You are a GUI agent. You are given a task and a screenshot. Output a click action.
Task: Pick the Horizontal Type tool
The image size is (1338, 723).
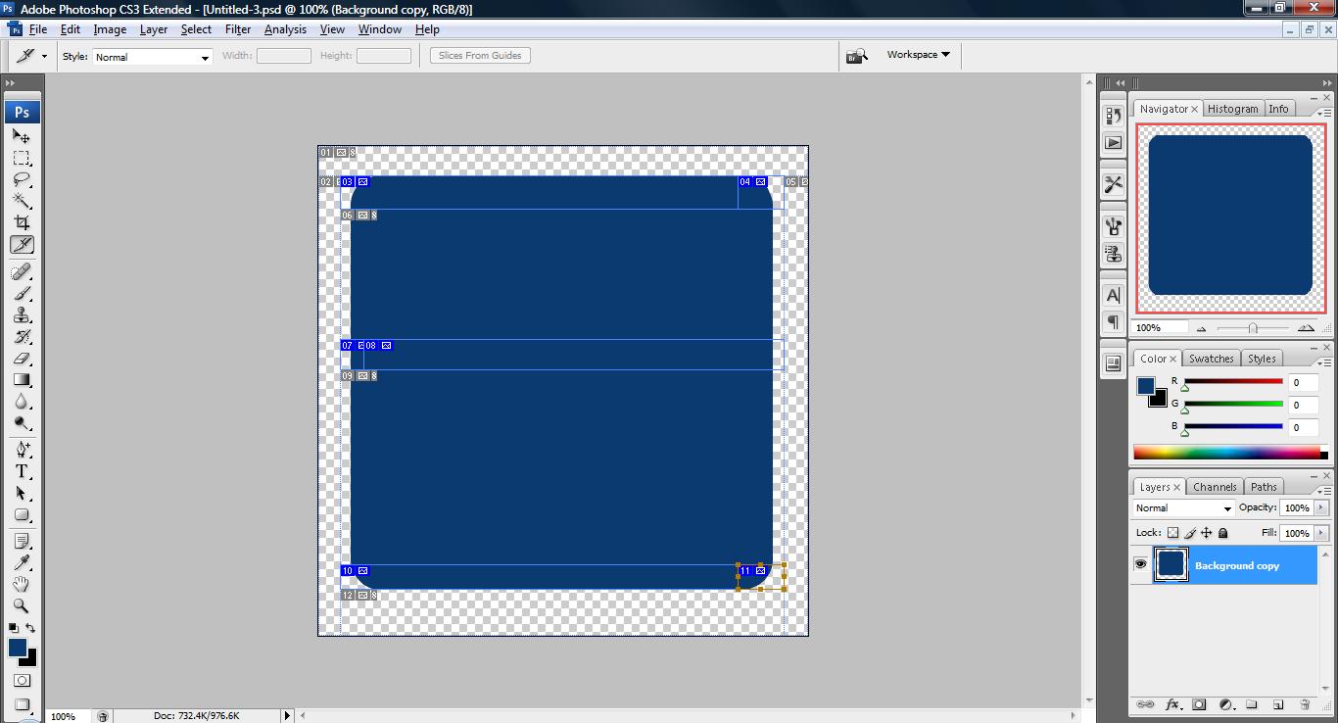(x=22, y=471)
